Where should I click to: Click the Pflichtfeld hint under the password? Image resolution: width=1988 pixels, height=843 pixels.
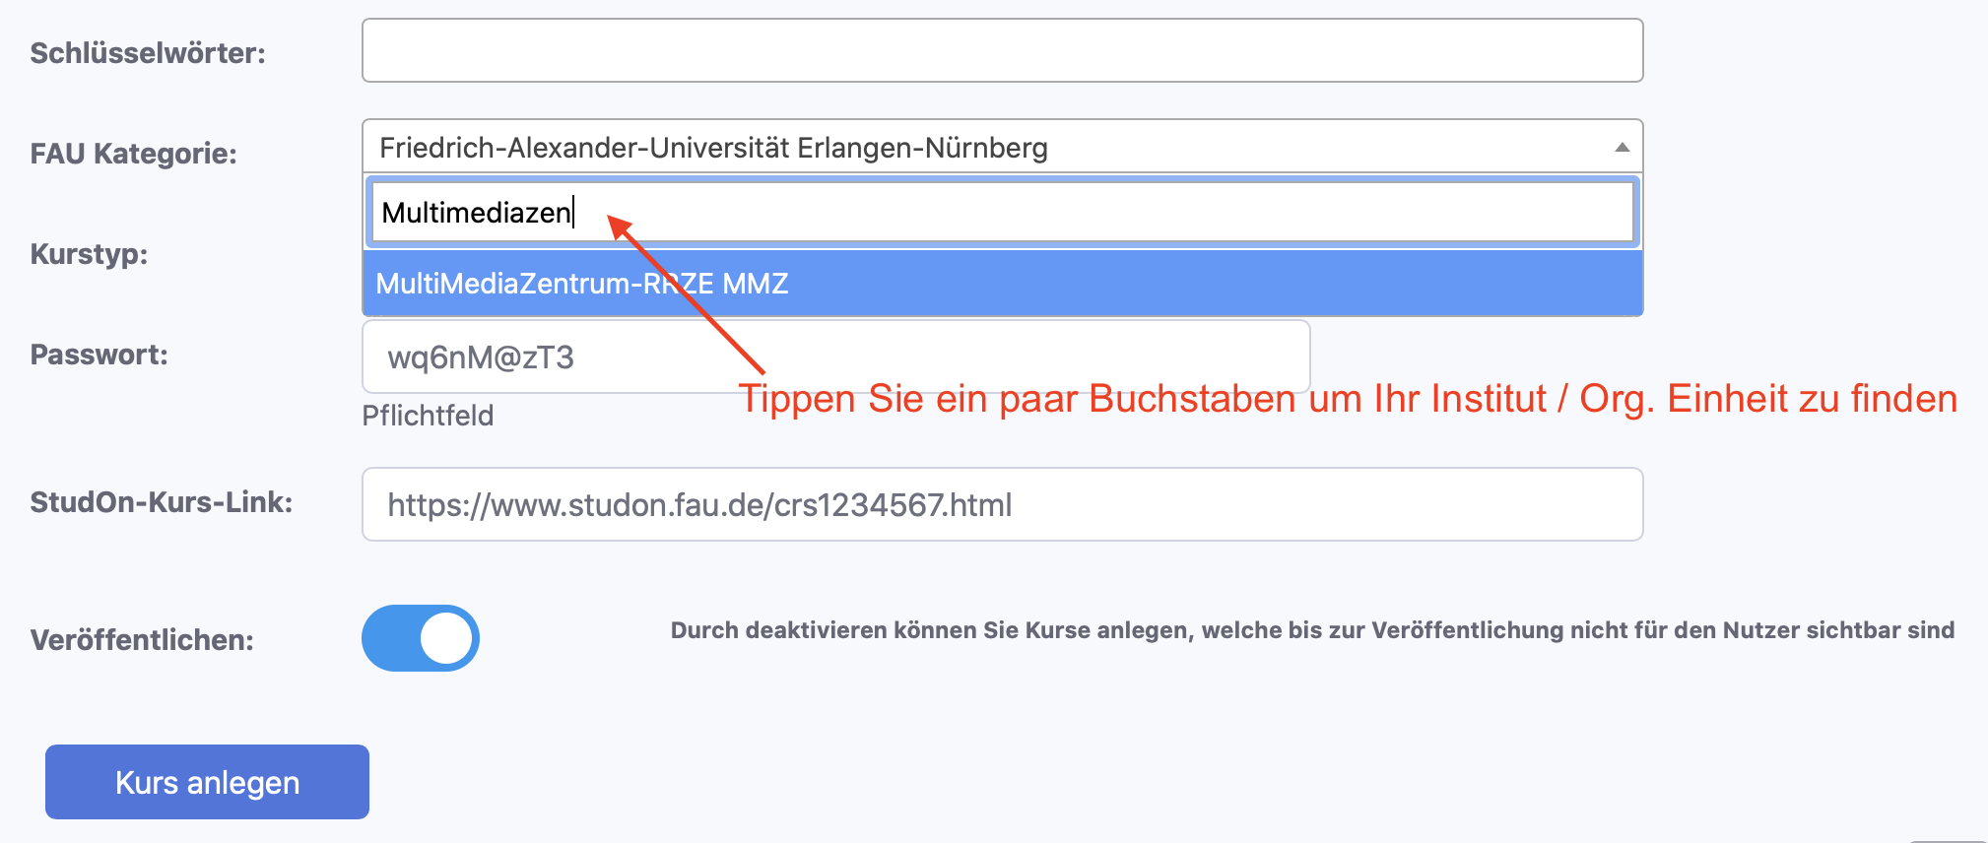click(x=428, y=416)
